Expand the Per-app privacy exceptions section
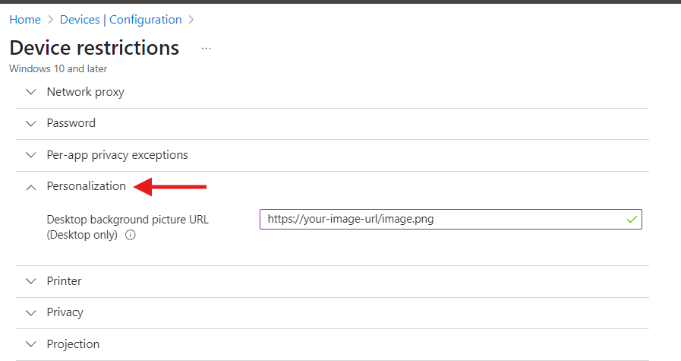This screenshot has width=681, height=361. pyautogui.click(x=117, y=155)
